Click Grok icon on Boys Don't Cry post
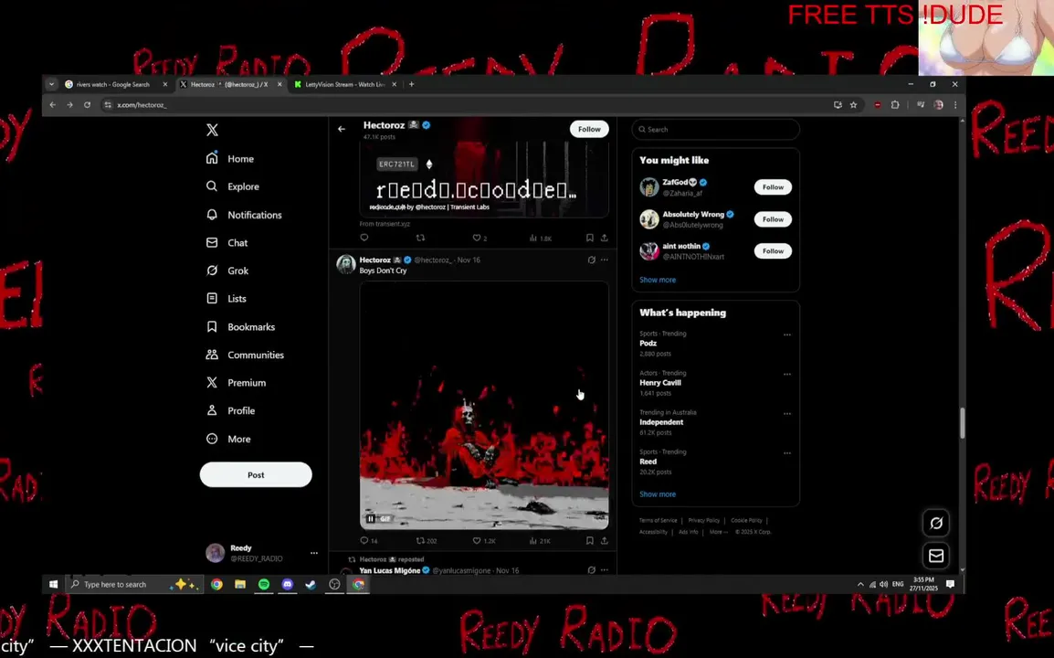 (x=592, y=260)
